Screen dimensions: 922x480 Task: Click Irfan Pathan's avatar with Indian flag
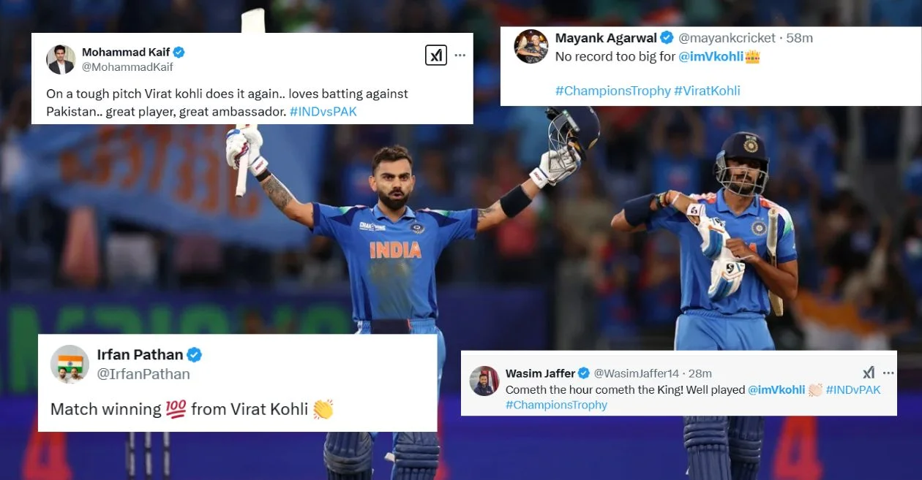[70, 364]
